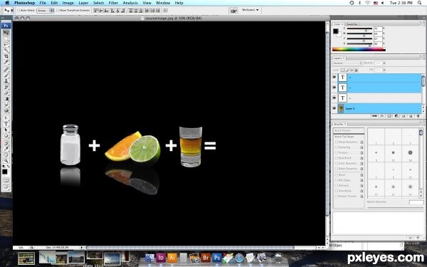Open the Layer menu

coord(83,3)
